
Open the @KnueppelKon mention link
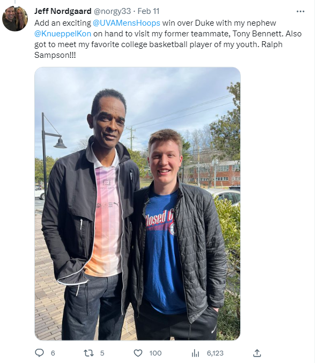point(63,34)
